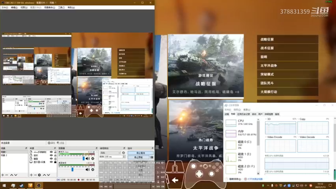Remove the selected source with minus icon
336x189 pixels.
click(35, 175)
